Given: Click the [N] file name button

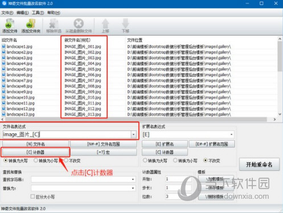Looking at the screenshot, I should tap(35, 144).
